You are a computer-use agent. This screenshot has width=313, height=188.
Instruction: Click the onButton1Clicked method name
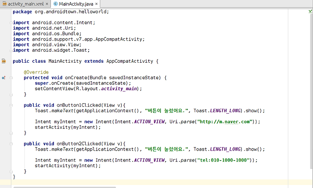click(79, 105)
